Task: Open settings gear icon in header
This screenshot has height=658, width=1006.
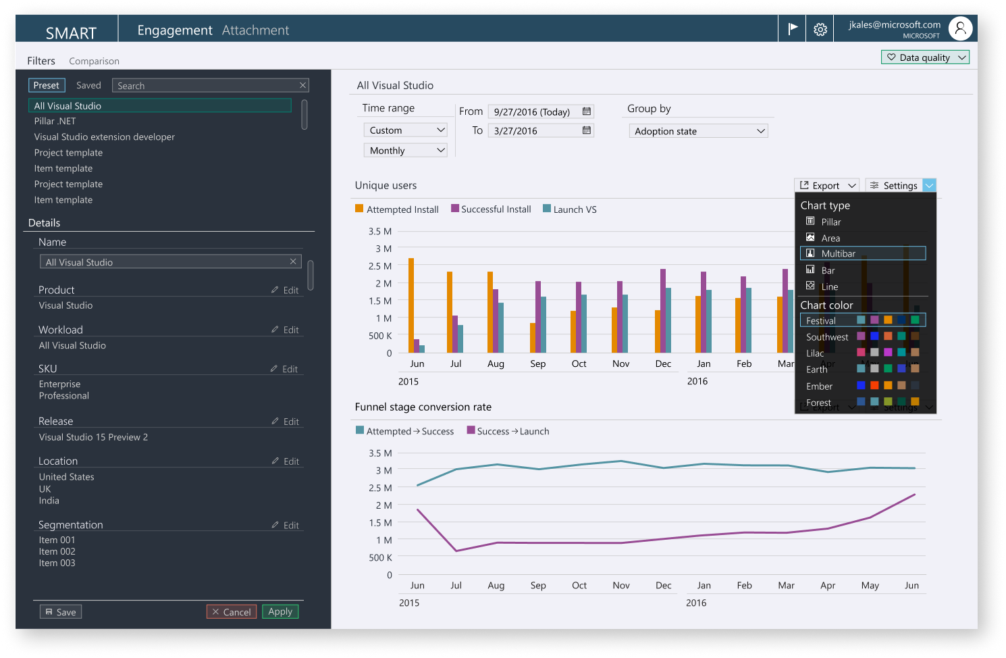Action: (820, 30)
